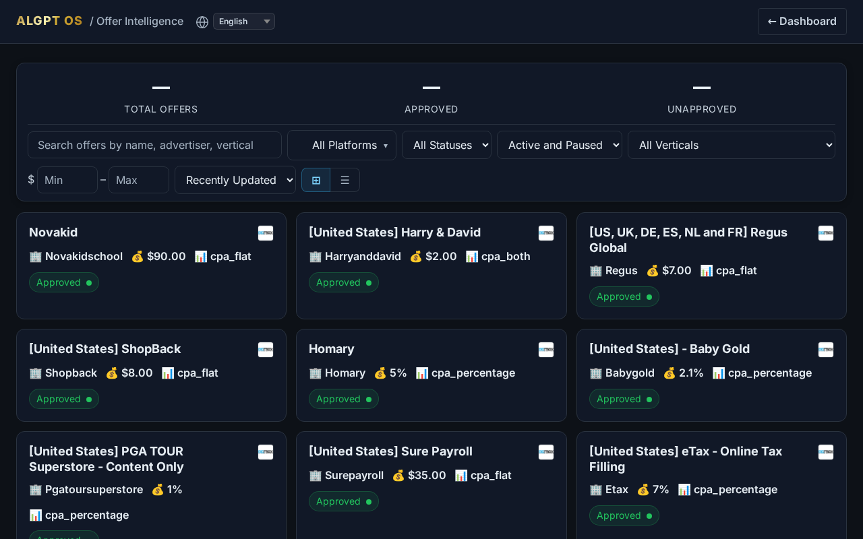Click money bag icon beside $35.00

click(398, 475)
